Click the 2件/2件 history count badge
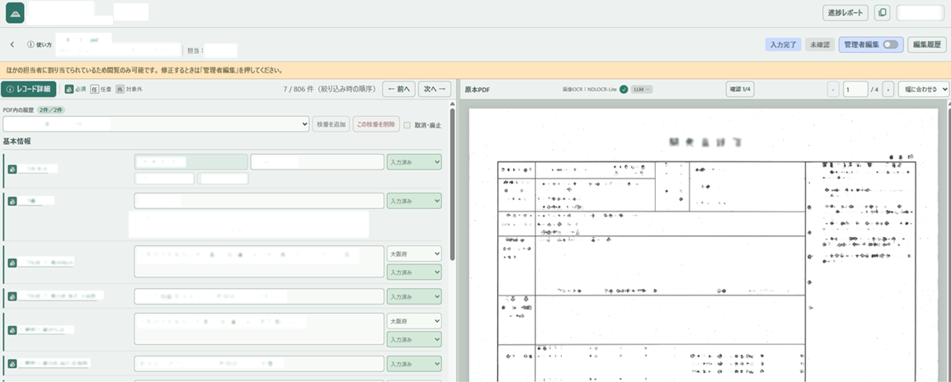Viewport: 951px width, 382px height. pos(50,110)
